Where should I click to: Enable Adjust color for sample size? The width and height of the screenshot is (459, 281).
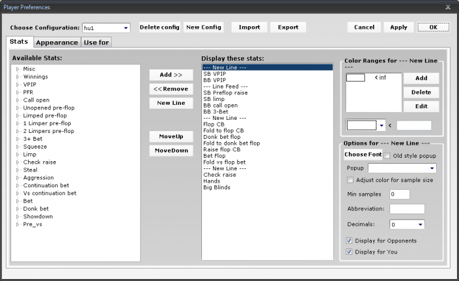[349, 180]
